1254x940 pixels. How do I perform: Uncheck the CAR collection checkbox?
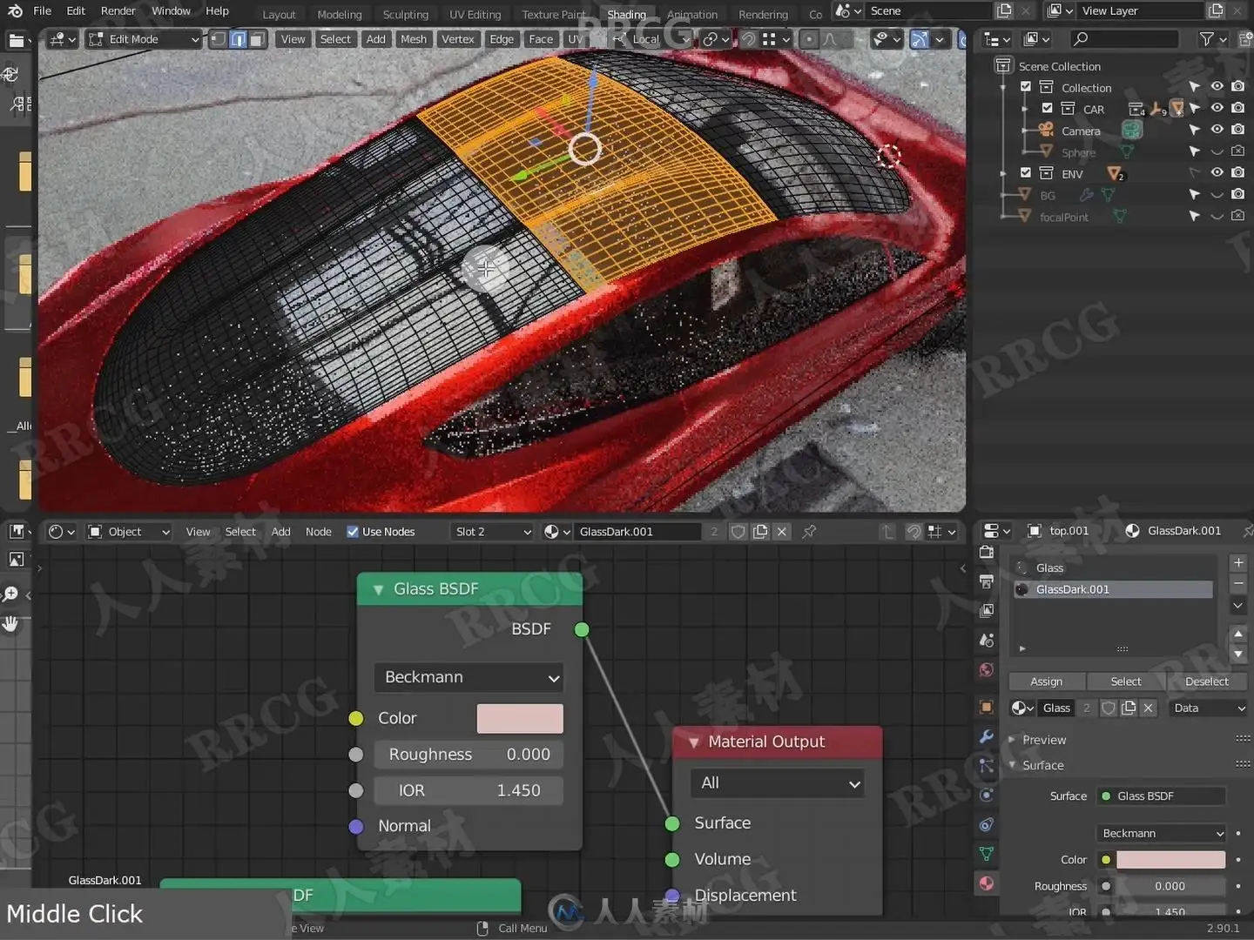click(x=1048, y=109)
